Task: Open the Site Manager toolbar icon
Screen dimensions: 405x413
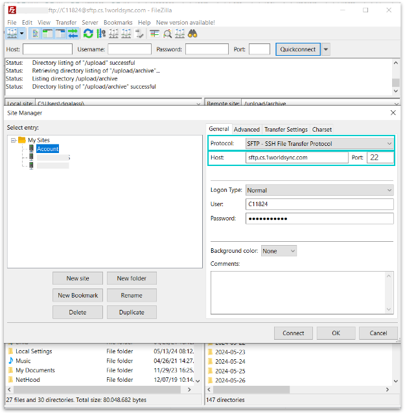Action: [x=12, y=34]
